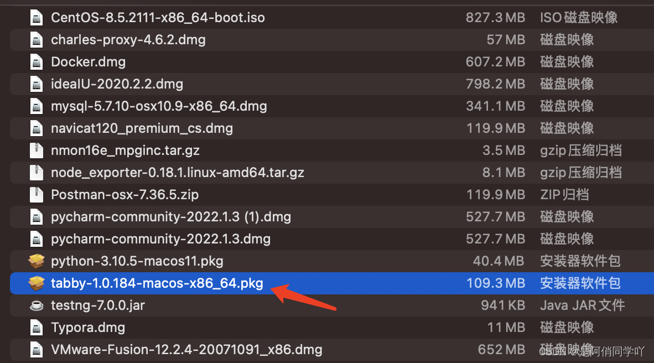The width and height of the screenshot is (654, 363).
Task: Select the pycharm-community-2022.1.3 (1).dmg duplicate file
Action: 170,216
